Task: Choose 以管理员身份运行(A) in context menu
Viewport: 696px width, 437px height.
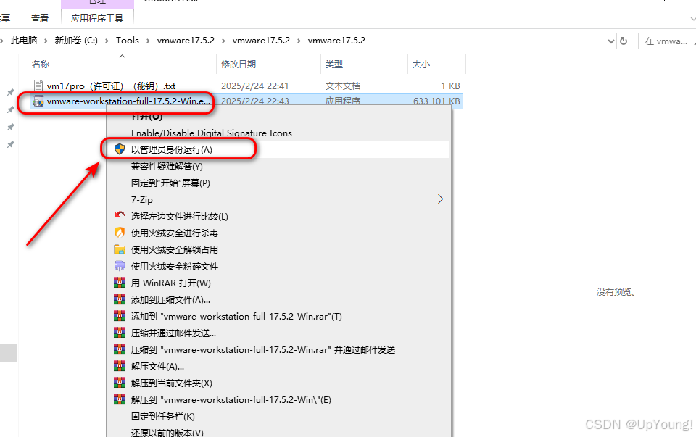Action: pyautogui.click(x=172, y=149)
